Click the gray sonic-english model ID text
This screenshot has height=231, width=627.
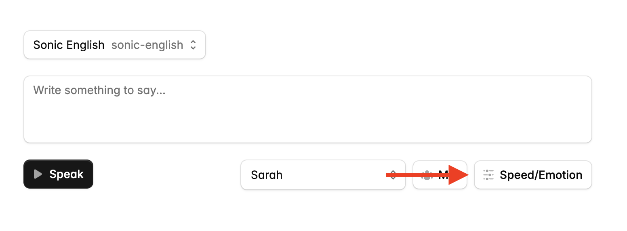(147, 45)
